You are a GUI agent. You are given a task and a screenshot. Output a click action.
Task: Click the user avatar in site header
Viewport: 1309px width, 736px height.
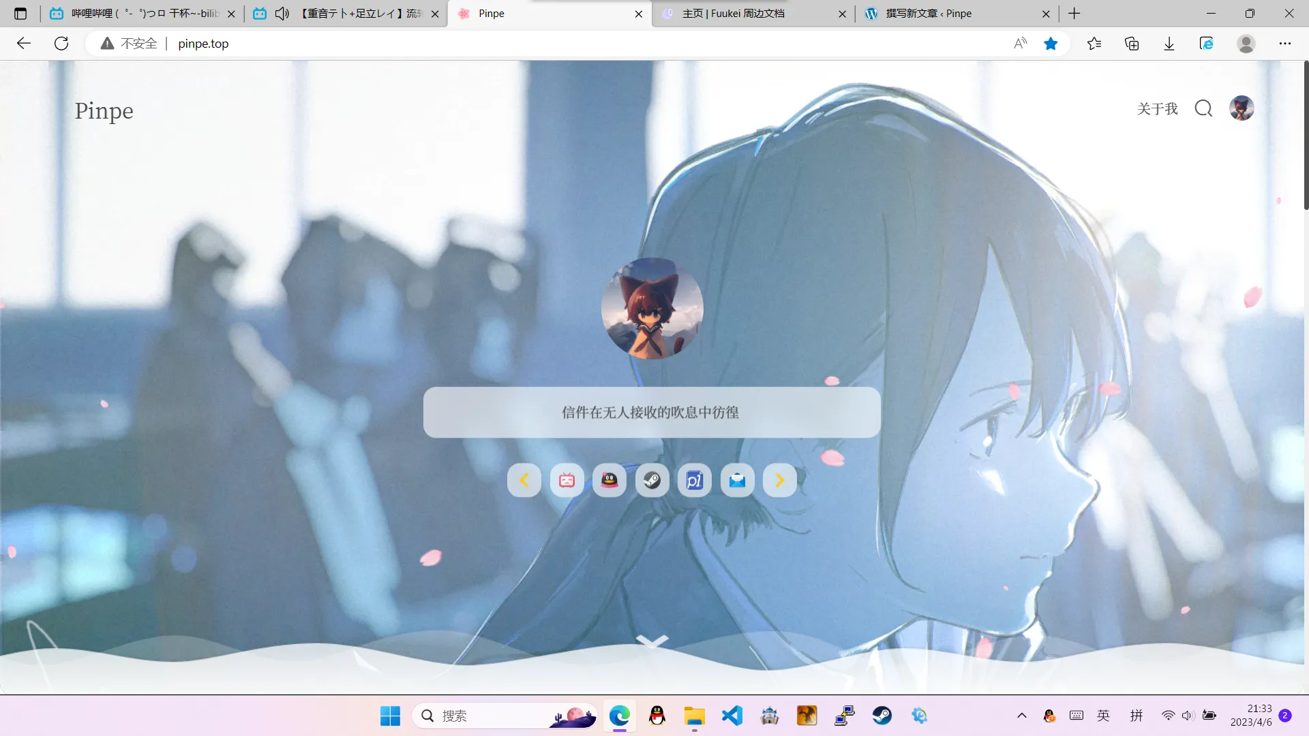[x=1242, y=108]
